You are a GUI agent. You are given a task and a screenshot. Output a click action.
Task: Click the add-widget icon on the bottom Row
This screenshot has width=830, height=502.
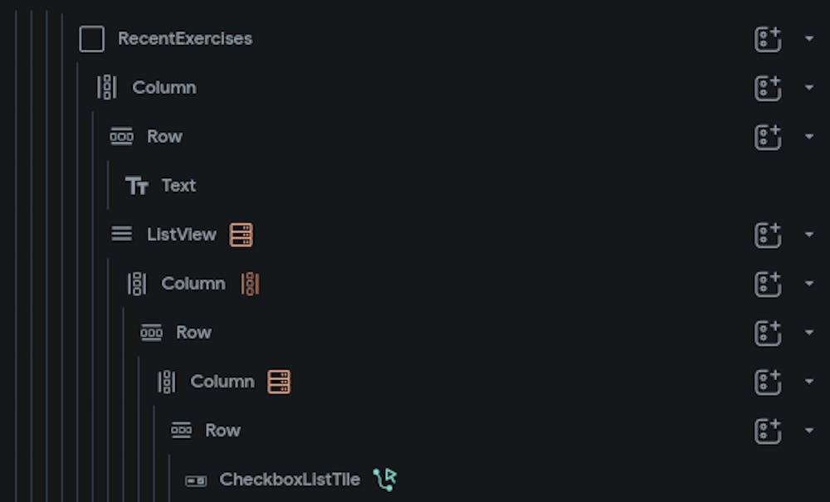(x=768, y=431)
